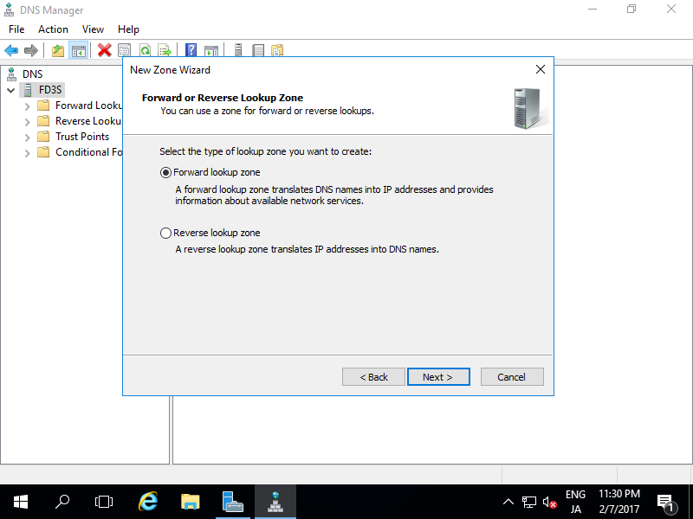Click the Forward navigation arrow in the toolbar
Viewport: 693px width, 519px height.
(30, 49)
